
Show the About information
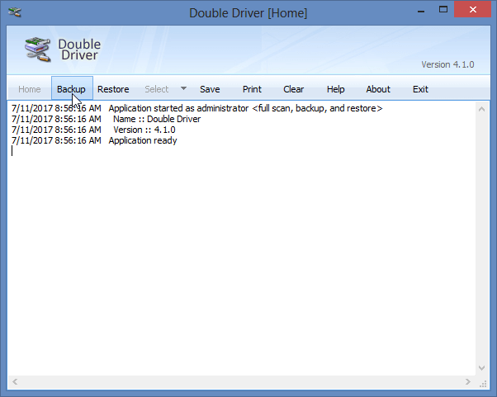tap(378, 89)
